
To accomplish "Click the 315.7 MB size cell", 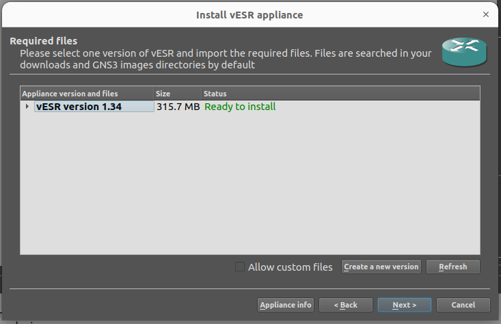I will [x=178, y=107].
